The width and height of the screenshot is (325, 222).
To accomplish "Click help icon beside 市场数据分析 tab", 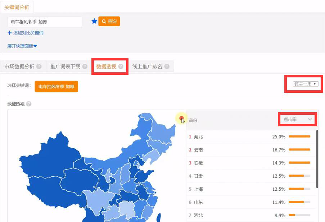I will click(x=39, y=67).
